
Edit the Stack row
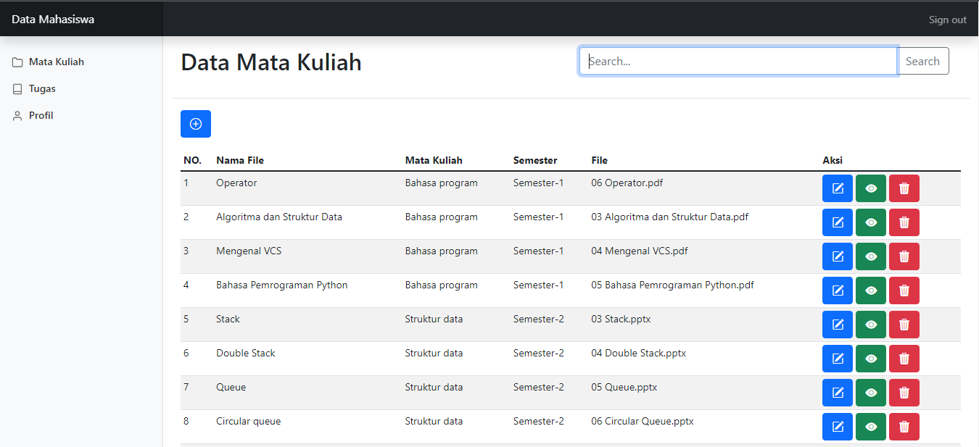[838, 325]
